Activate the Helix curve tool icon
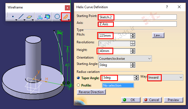 [x=65, y=17]
